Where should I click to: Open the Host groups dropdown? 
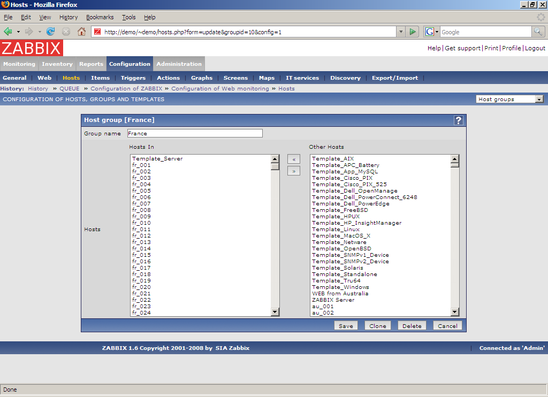[x=510, y=100]
